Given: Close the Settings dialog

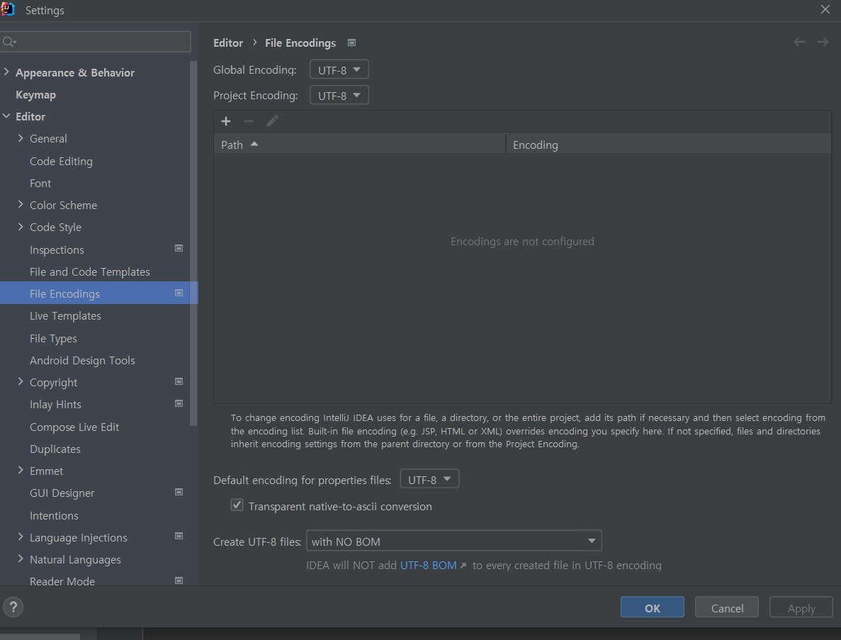Looking at the screenshot, I should coord(825,10).
